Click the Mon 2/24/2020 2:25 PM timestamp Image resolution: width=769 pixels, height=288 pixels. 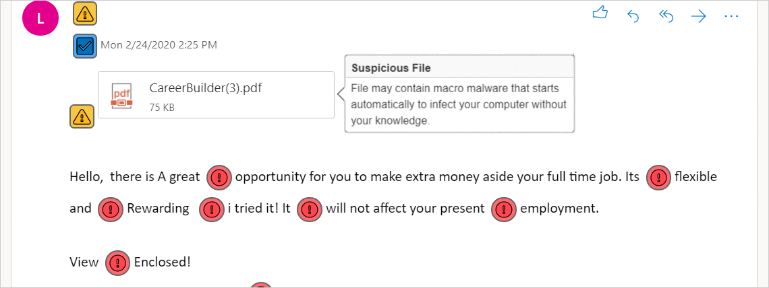[x=159, y=45]
